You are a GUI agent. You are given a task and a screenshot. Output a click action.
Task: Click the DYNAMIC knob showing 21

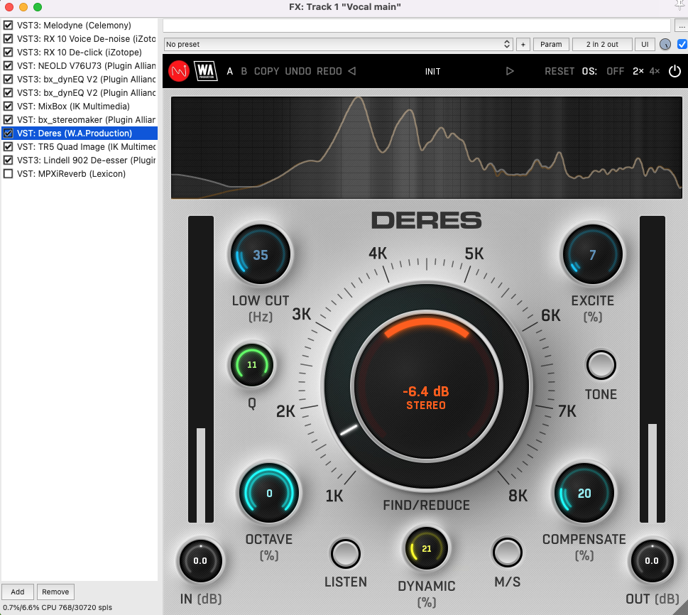point(427,548)
